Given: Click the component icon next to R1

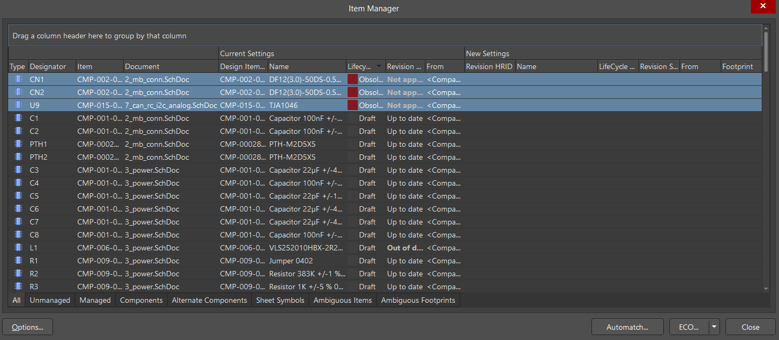Looking at the screenshot, I should (18, 261).
